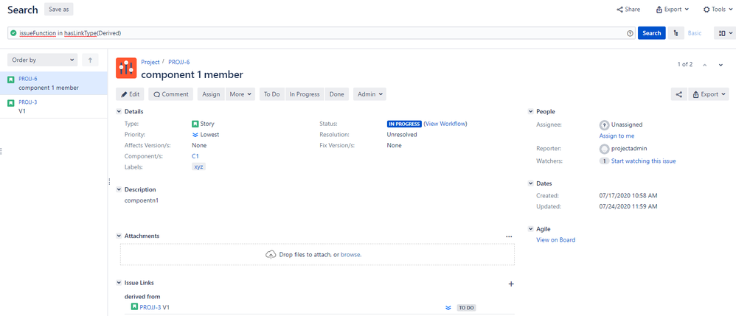Open Attachments options ellipsis menu

tap(509, 236)
